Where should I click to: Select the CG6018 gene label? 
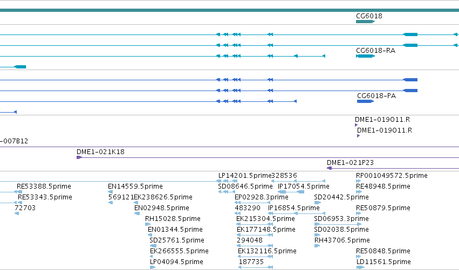pos(369,16)
